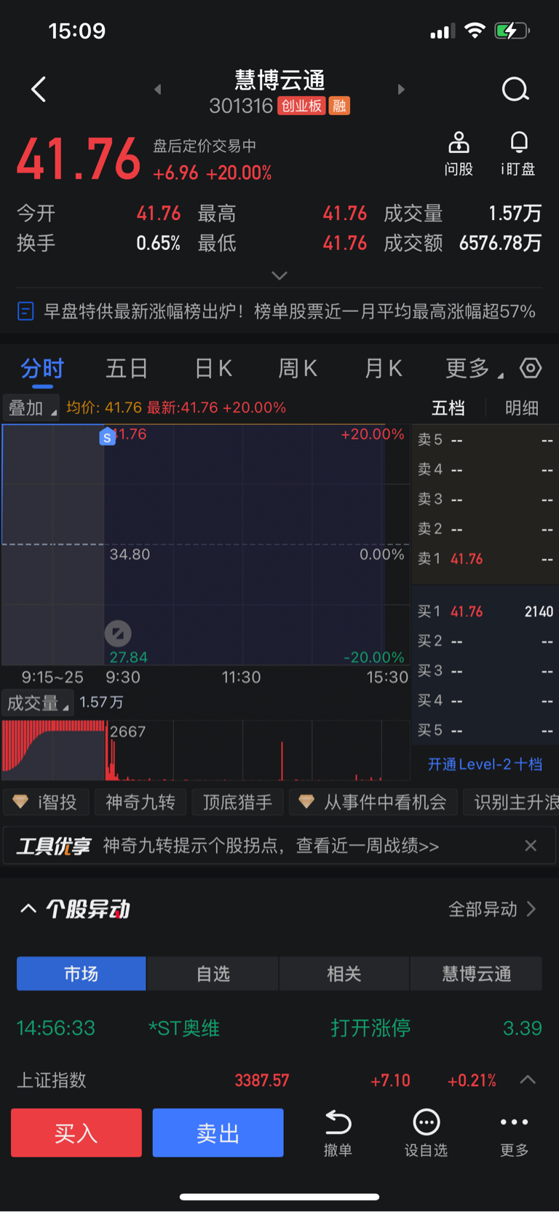
Task: Go back with the left arrow icon
Action: point(39,90)
